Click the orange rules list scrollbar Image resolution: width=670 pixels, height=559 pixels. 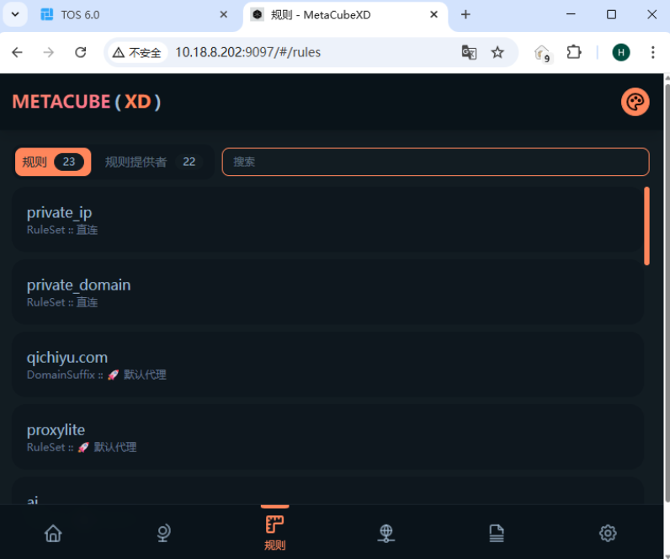point(647,226)
